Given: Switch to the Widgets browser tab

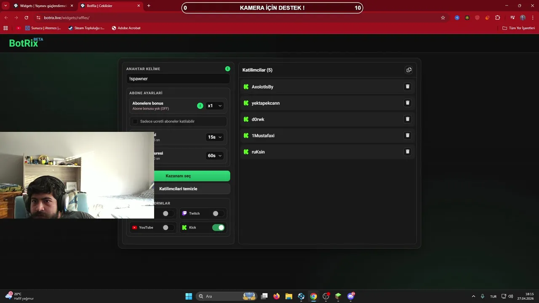Looking at the screenshot, I should pyautogui.click(x=43, y=6).
